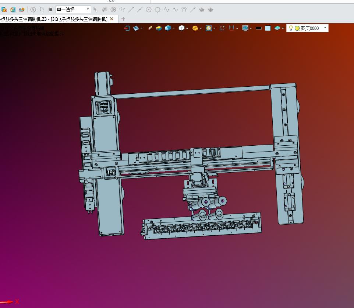Select the 3C电子点胶多头三轴滴胶机 document tab
This screenshot has height=308, width=354.
(x=54, y=19)
